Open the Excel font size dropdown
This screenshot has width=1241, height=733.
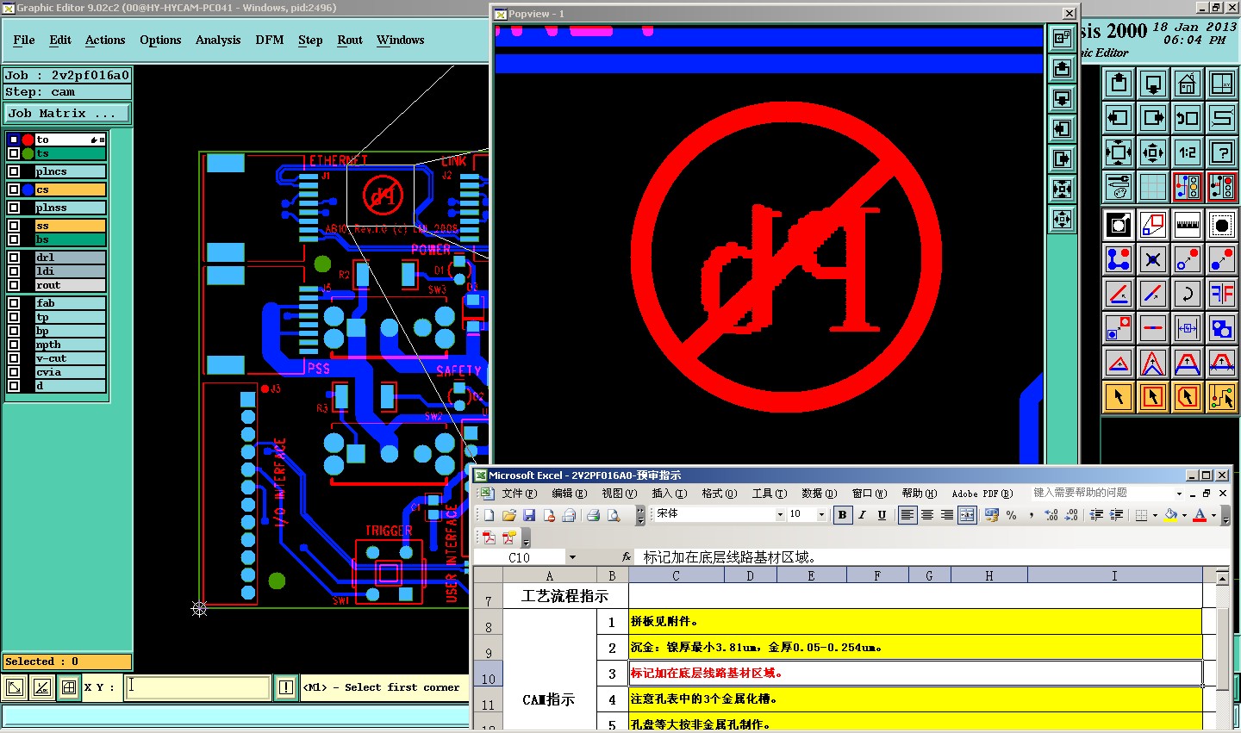[x=821, y=515]
